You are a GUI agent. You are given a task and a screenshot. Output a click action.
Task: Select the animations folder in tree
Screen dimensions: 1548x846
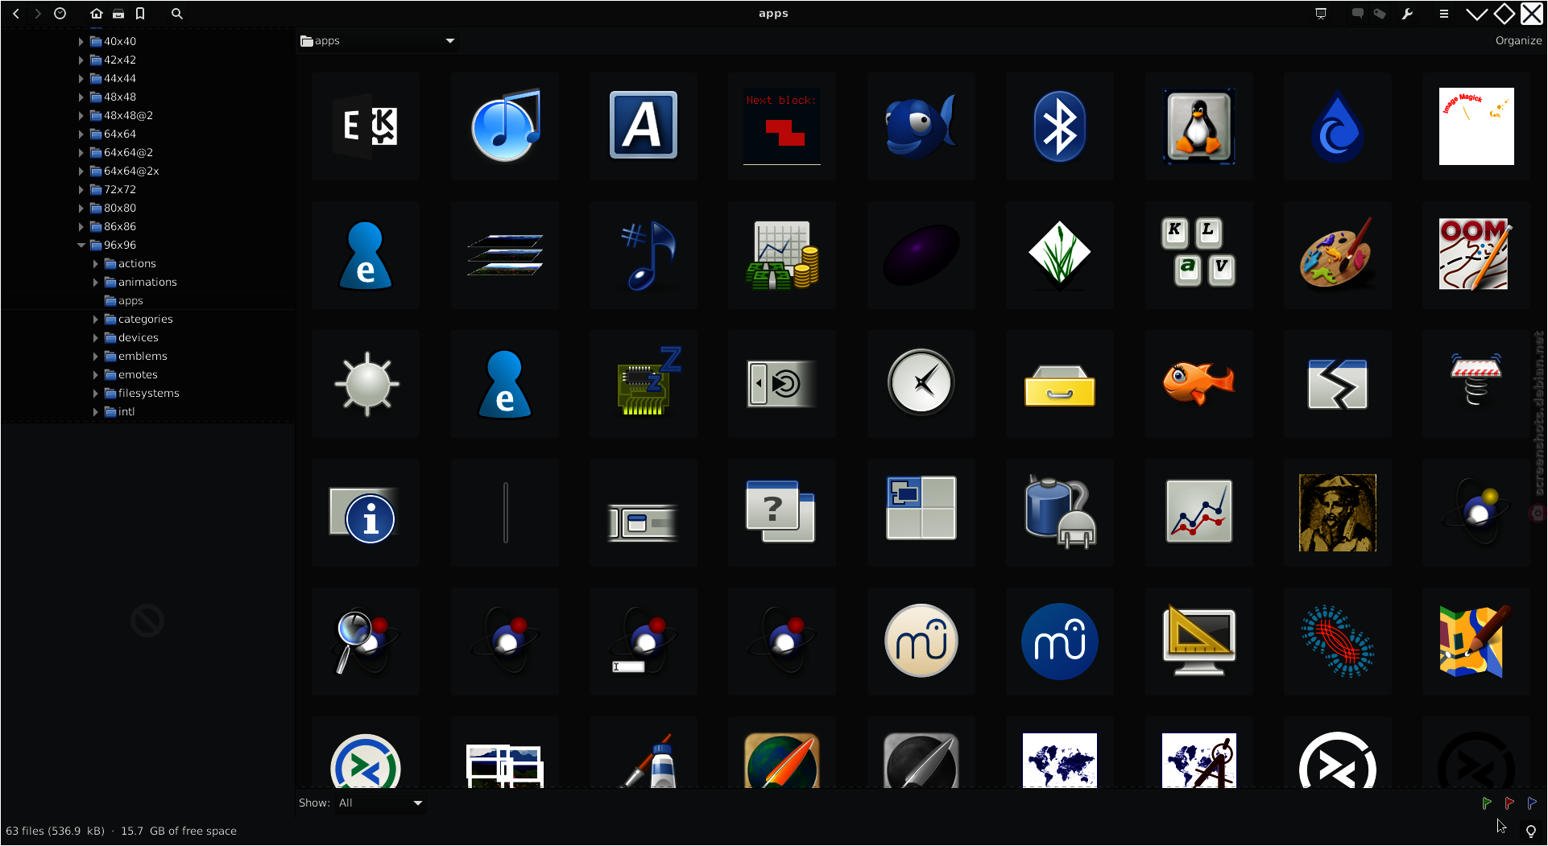(140, 283)
